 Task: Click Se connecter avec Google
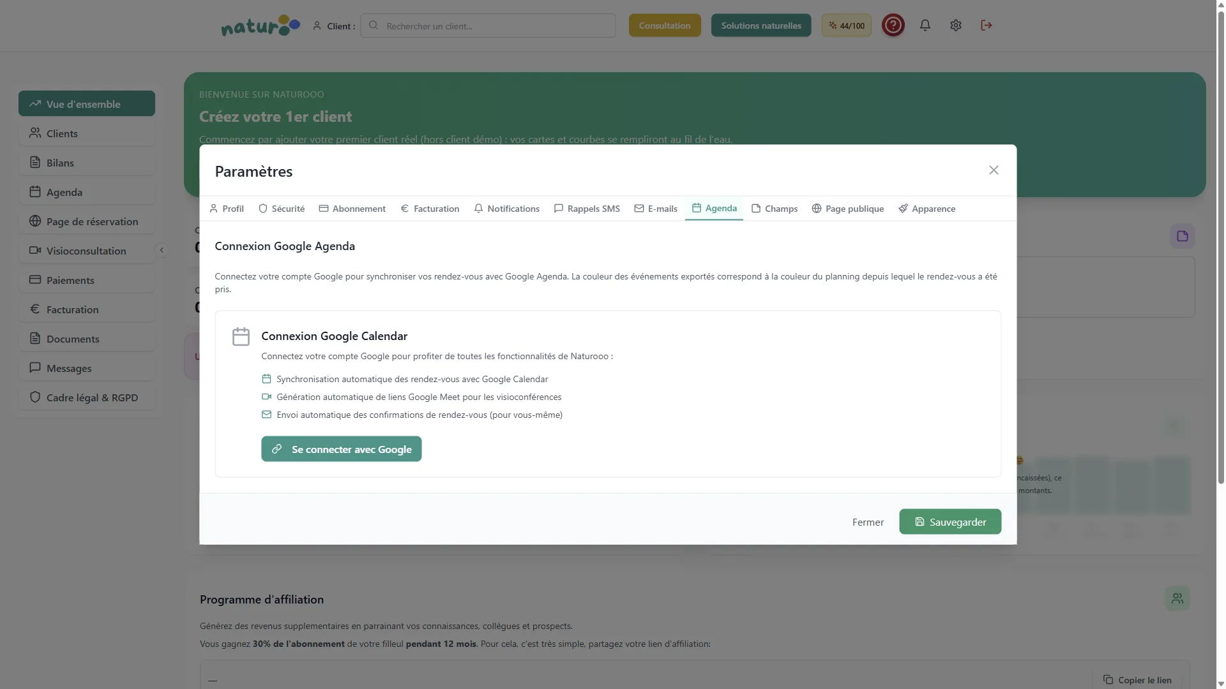pyautogui.click(x=342, y=449)
